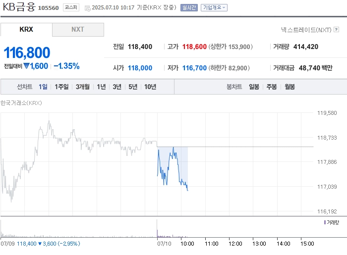
Task: Show the 주봉 weekly candle chart
Action: pyautogui.click(x=272, y=87)
